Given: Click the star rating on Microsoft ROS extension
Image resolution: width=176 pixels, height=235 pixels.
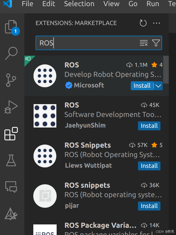Looking at the screenshot, I should 154,65.
